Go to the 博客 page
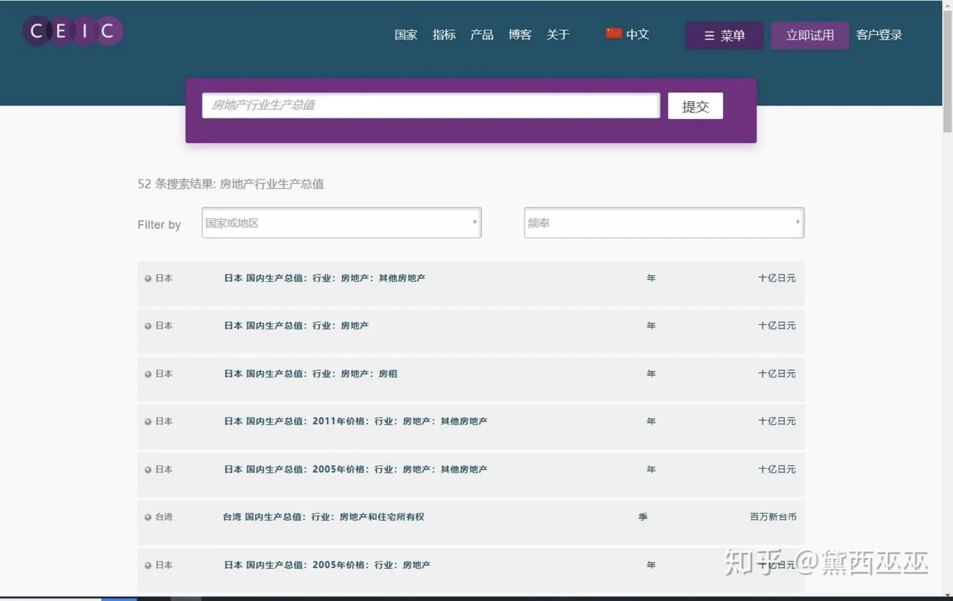The image size is (953, 601). tap(520, 34)
